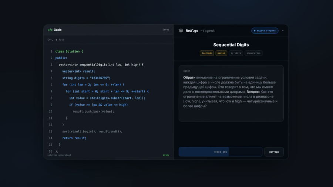Click the ReAlgo stacked layers logo
The image size is (333, 187).
[x=181, y=31]
